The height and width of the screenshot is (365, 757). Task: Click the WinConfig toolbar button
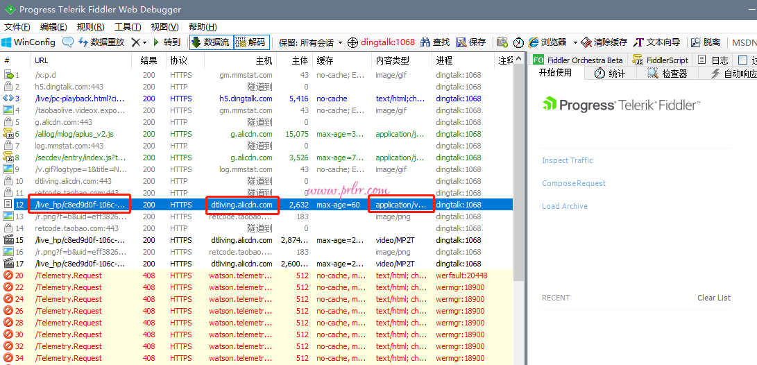point(28,42)
